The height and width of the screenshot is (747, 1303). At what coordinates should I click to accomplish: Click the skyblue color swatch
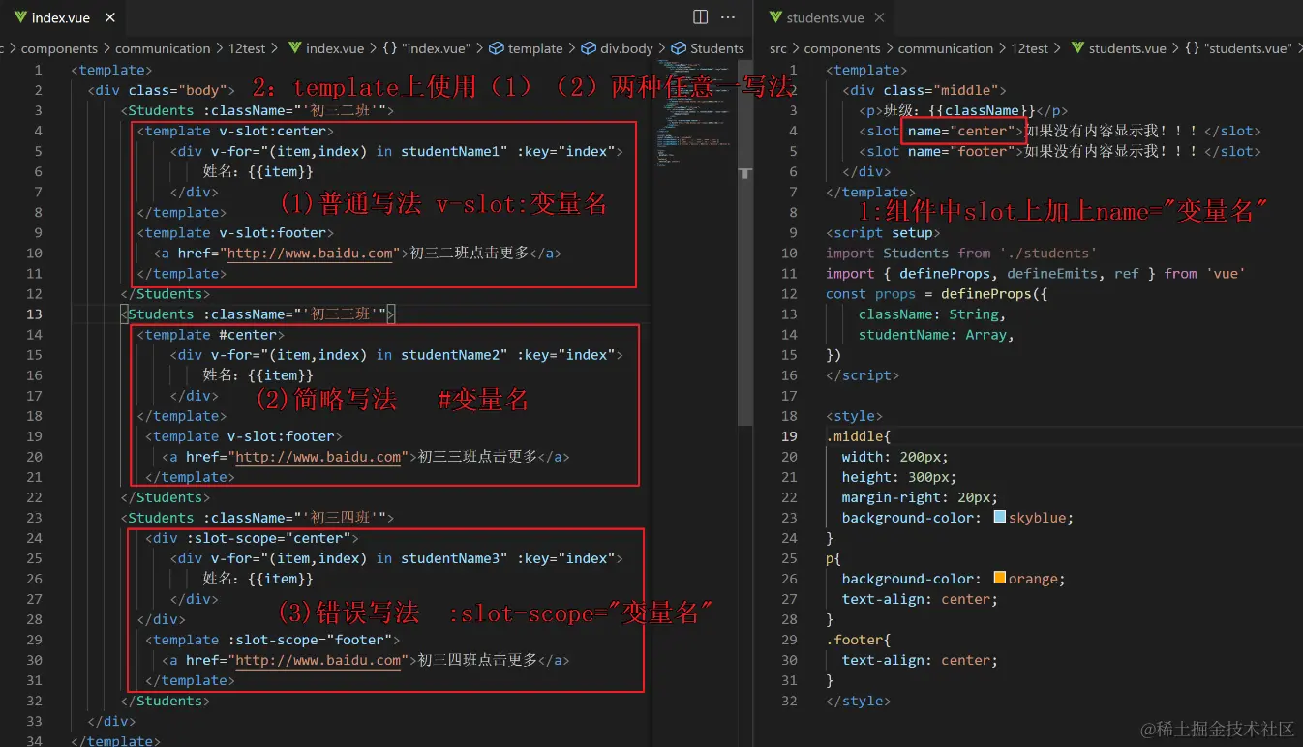click(x=1000, y=518)
